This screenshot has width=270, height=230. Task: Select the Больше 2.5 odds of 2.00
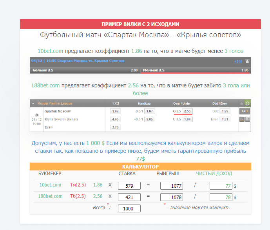coord(134,70)
